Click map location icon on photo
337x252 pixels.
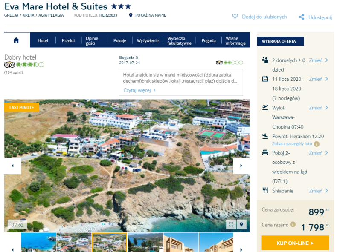point(241,224)
